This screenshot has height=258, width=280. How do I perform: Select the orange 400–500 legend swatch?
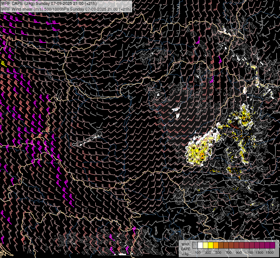tap(216, 245)
